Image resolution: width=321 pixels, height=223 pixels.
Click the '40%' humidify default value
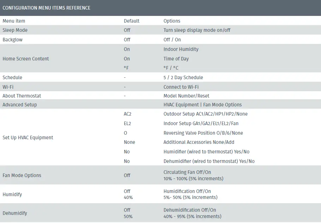tap(128, 197)
